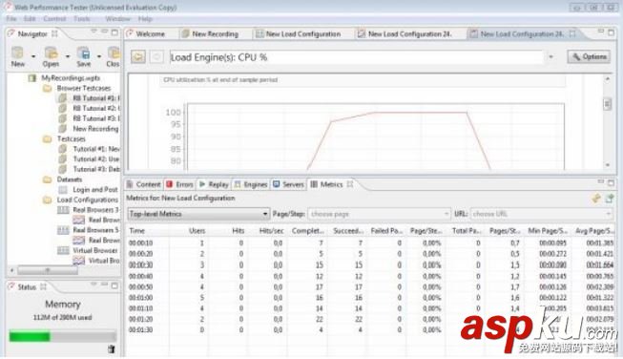
Task: Click the Close toolbar icon in Navigator
Action: pos(114,53)
